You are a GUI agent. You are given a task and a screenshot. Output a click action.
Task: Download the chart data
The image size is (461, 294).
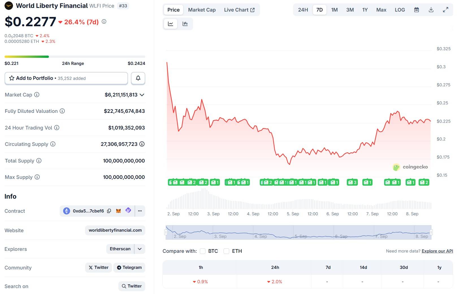pos(431,10)
